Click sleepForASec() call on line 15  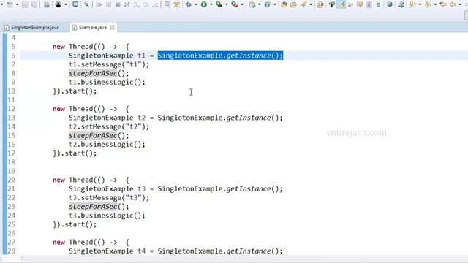(99, 135)
